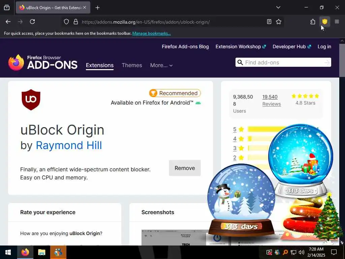The image size is (345, 259).
Task: Select the gifts snow globe widget
Action: [x=301, y=161]
